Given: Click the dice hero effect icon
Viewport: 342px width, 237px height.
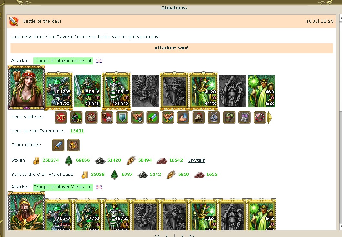Looking at the screenshot, I should [x=107, y=118].
